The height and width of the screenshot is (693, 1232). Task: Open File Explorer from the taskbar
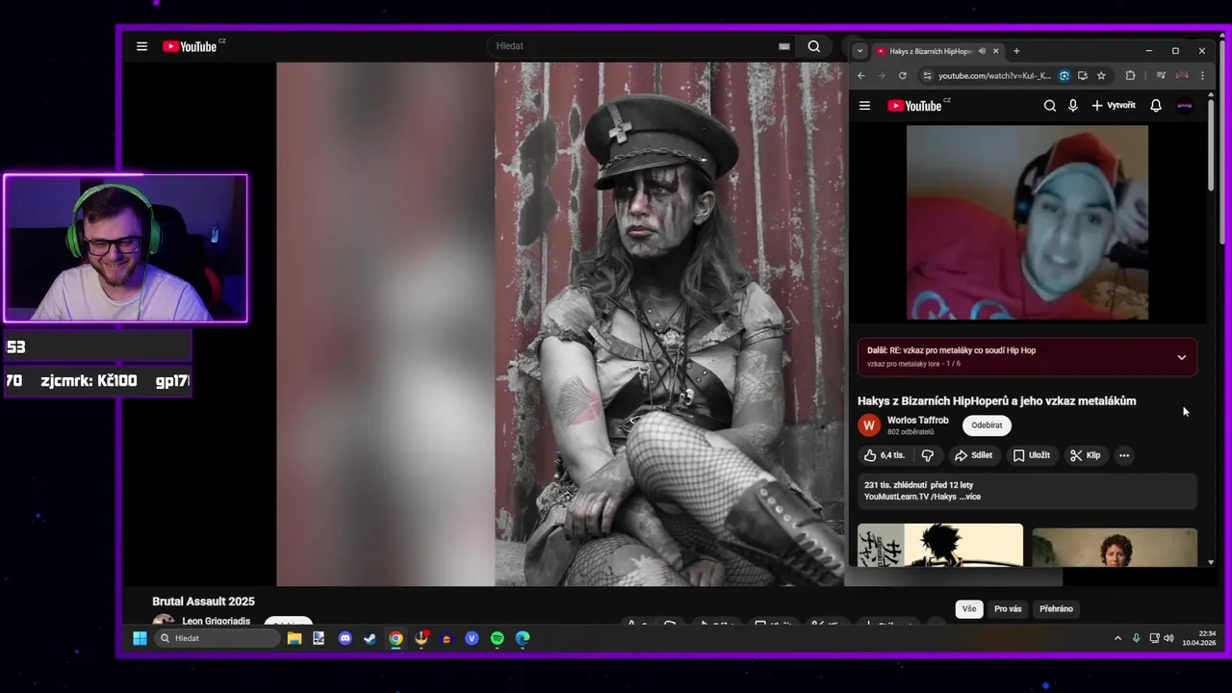295,638
